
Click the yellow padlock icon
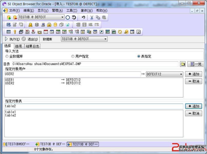[49, 25]
